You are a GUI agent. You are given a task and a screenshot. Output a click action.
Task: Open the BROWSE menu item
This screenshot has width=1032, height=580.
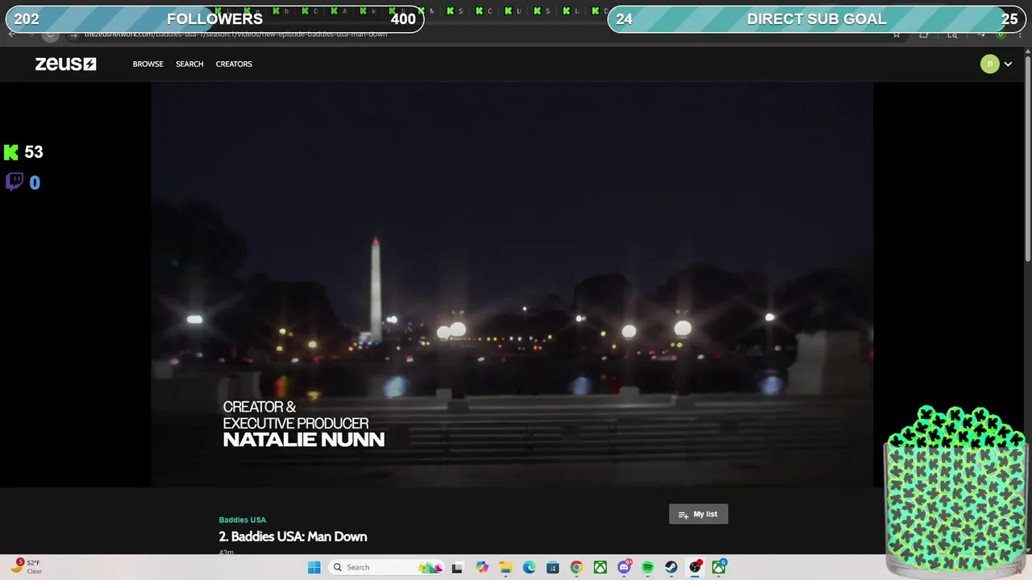(148, 64)
